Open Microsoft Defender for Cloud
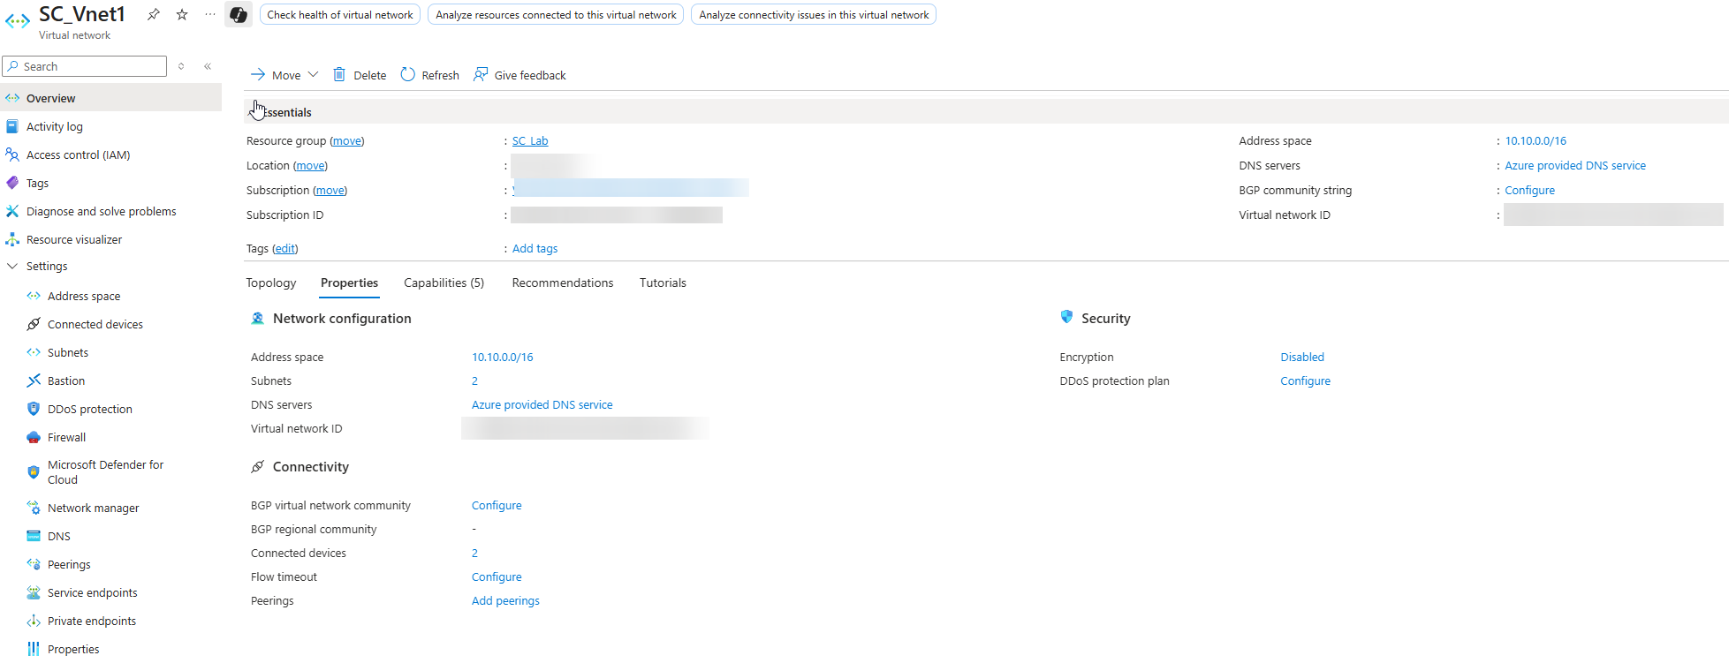 coord(105,472)
